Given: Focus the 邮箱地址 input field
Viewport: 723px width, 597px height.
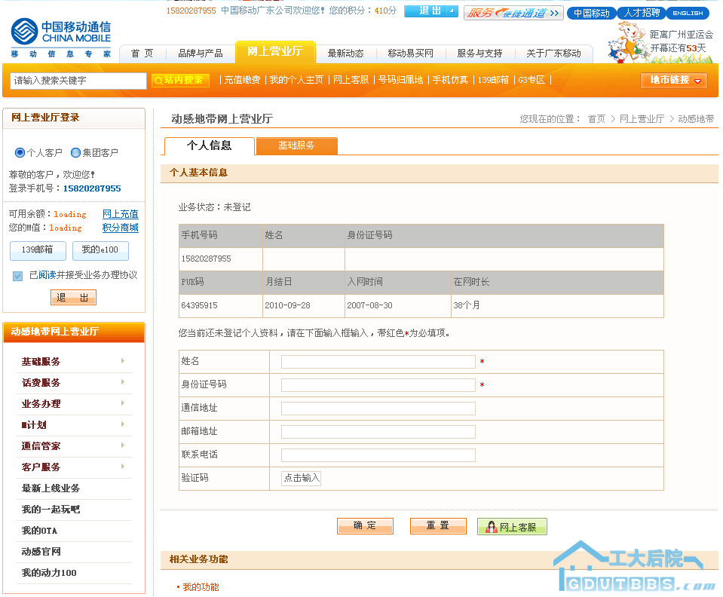Looking at the screenshot, I should click(x=378, y=432).
